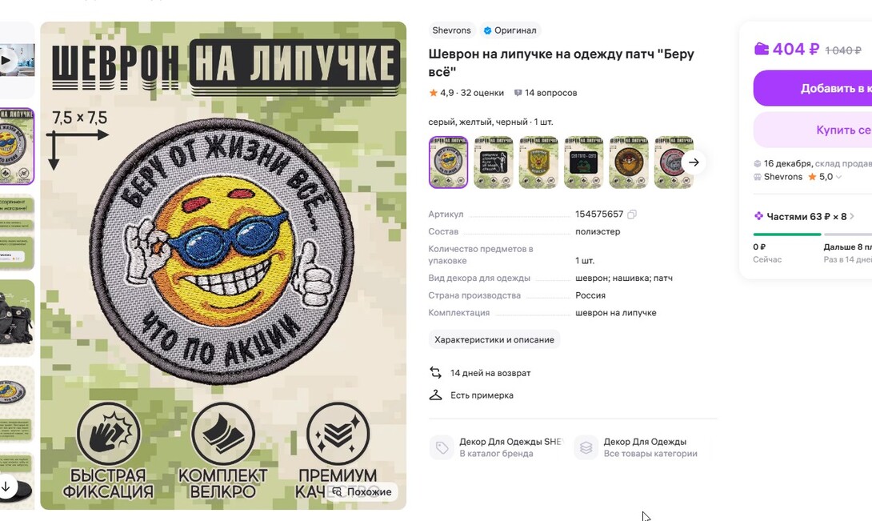Expand the Shevrons seller rating chevron
This screenshot has width=872, height=521.
pos(838,177)
